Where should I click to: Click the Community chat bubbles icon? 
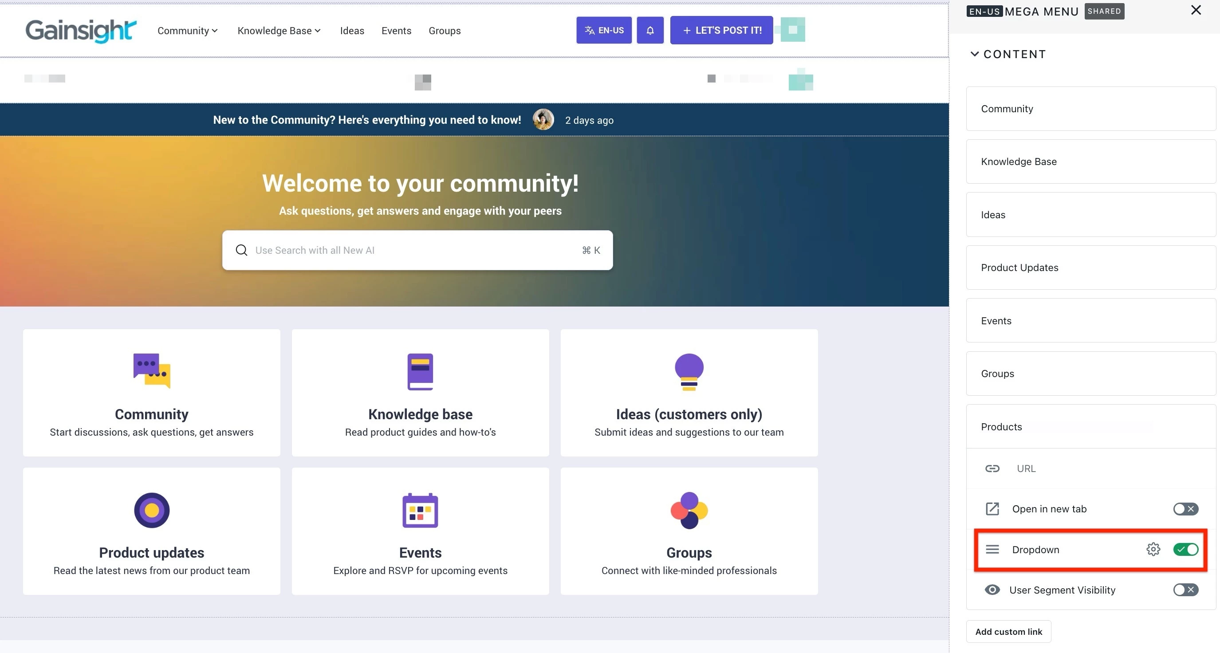coord(152,371)
